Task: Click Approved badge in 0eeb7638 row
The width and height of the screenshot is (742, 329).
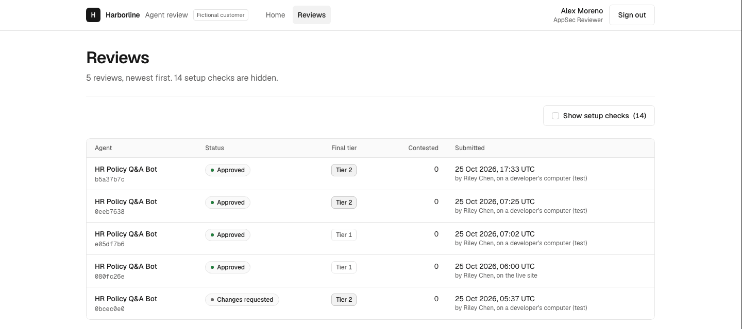Action: click(228, 203)
